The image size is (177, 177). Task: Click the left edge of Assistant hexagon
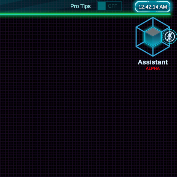point(136,37)
